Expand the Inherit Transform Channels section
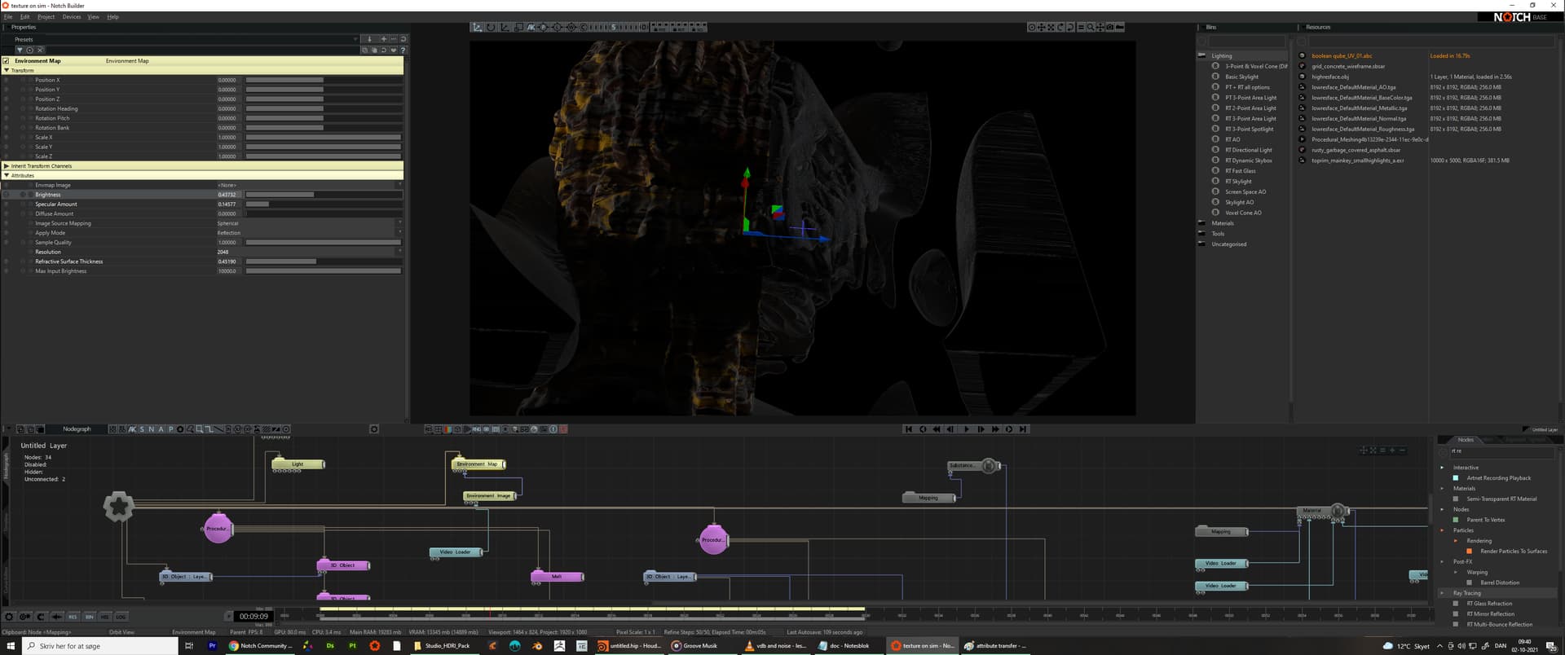The image size is (1565, 655). pos(7,166)
